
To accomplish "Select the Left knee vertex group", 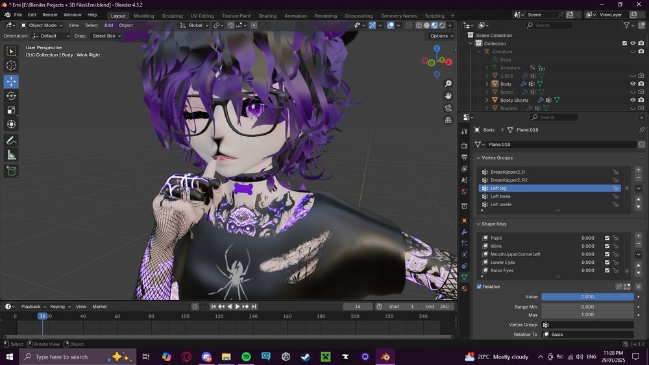I will 550,196.
